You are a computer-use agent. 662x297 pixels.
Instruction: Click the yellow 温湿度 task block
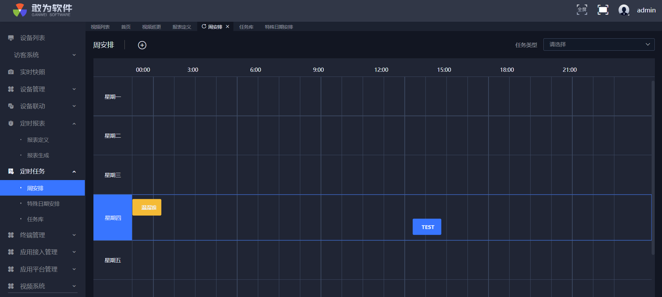tap(147, 207)
